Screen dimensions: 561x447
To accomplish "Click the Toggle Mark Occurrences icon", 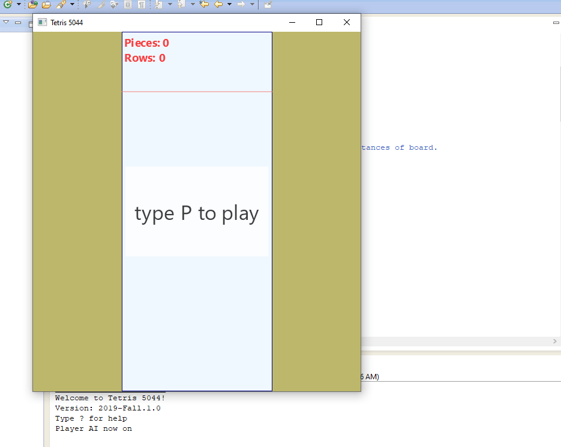I will pyautogui.click(x=101, y=4).
